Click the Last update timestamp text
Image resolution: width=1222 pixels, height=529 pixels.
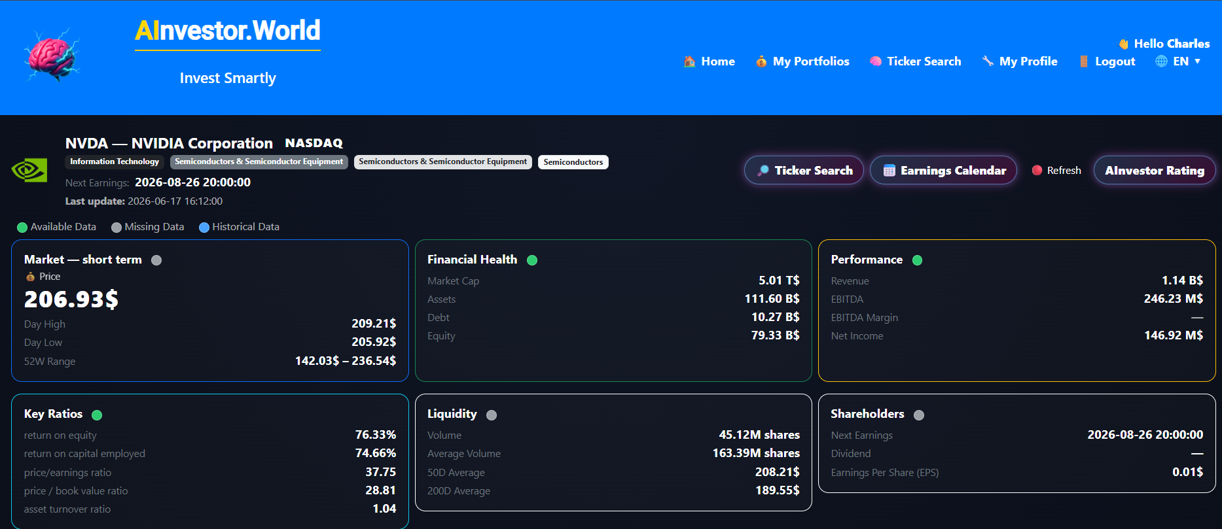pyautogui.click(x=144, y=201)
